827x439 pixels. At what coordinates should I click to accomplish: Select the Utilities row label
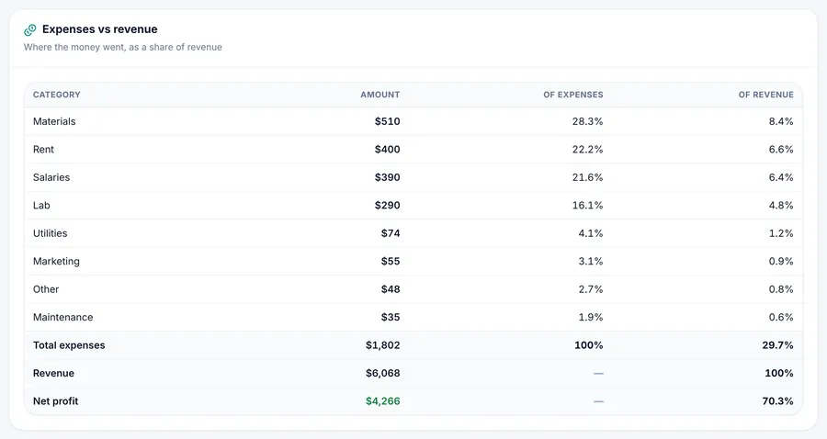[51, 233]
